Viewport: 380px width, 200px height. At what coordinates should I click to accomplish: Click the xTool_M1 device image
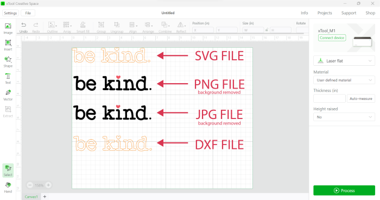point(362,41)
